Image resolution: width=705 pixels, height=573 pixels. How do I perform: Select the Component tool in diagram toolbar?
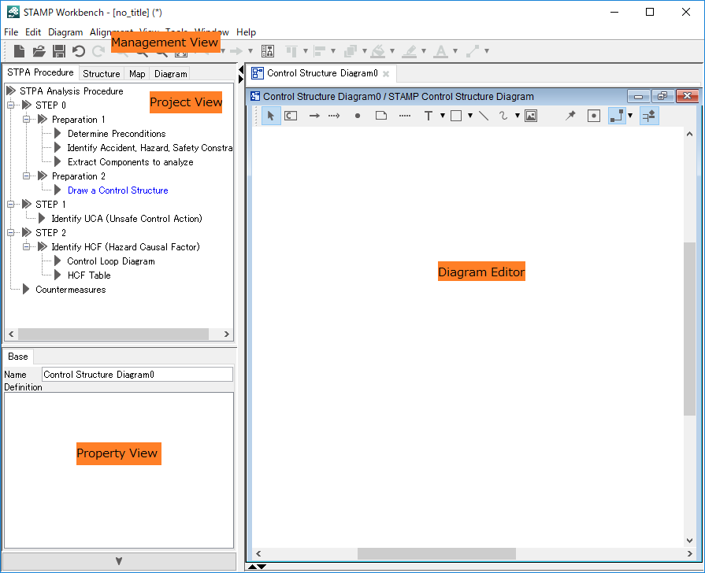[291, 116]
